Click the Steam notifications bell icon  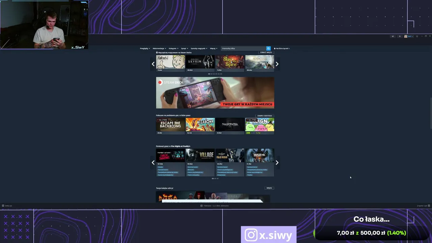400,36
